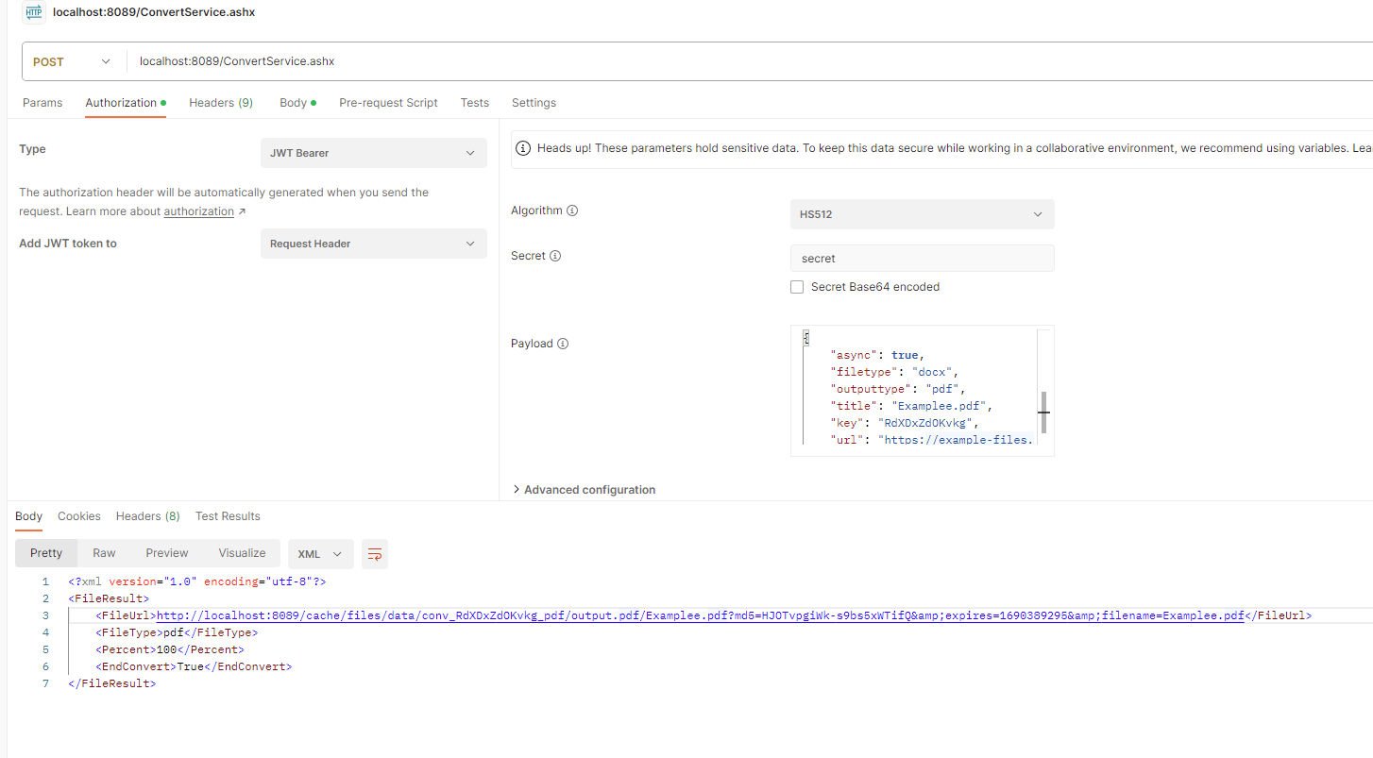Viewport: 1373px width, 758px height.
Task: Click the FileType pdf line in response
Action: click(176, 632)
